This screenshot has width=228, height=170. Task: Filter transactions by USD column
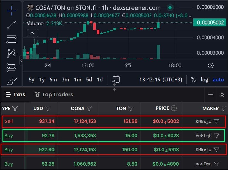tap(47, 108)
